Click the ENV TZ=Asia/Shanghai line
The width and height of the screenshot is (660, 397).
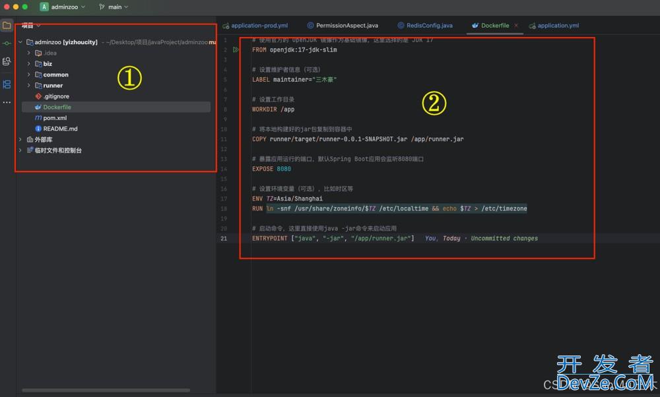[x=287, y=199]
